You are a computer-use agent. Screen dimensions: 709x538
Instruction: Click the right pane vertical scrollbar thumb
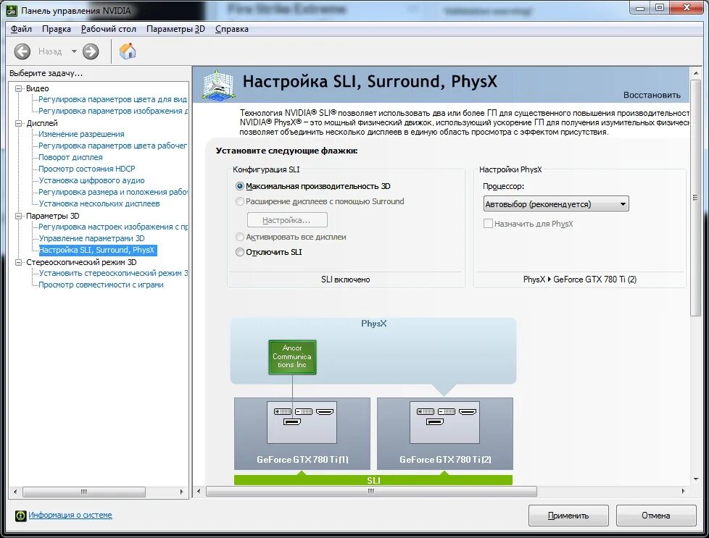695,198
